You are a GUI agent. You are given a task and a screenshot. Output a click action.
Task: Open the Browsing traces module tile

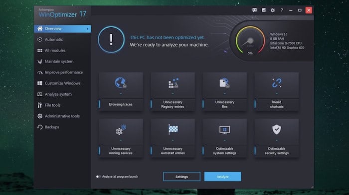click(x=121, y=91)
